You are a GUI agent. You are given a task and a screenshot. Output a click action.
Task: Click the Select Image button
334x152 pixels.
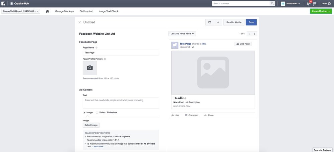point(91,125)
